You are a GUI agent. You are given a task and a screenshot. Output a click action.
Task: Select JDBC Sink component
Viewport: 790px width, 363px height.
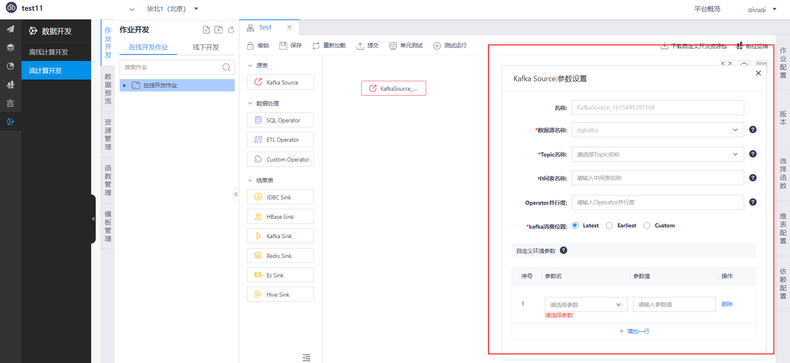point(281,197)
